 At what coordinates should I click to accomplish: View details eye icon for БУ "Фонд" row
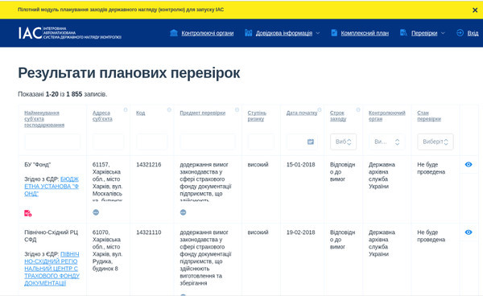[x=469, y=164]
